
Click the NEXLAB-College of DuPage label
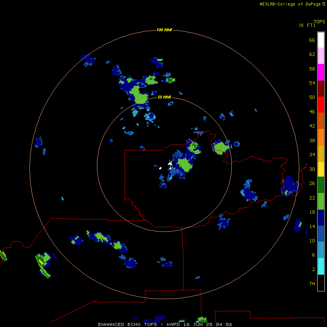tap(290, 4)
